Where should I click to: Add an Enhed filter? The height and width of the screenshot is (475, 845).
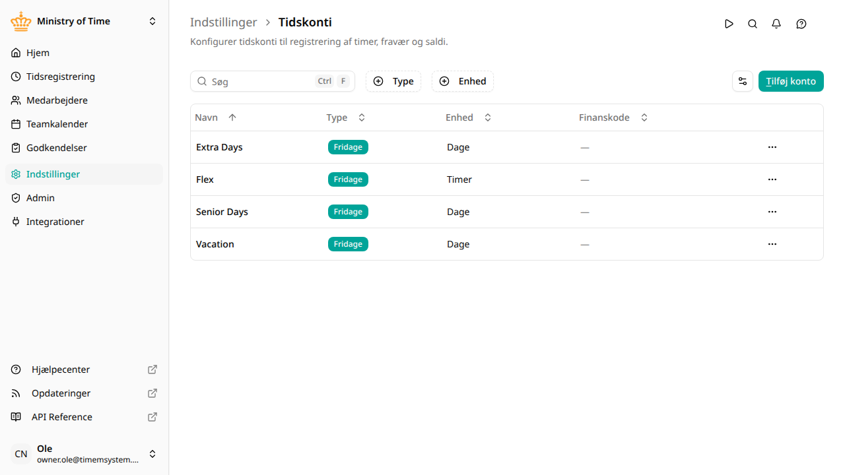(463, 81)
